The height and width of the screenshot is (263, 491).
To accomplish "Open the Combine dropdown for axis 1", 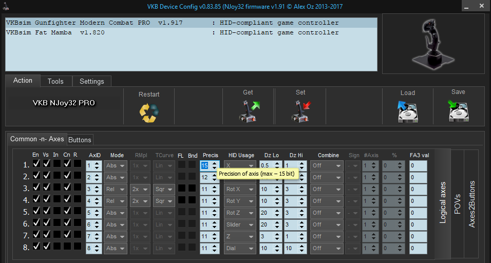I will click(x=327, y=165).
